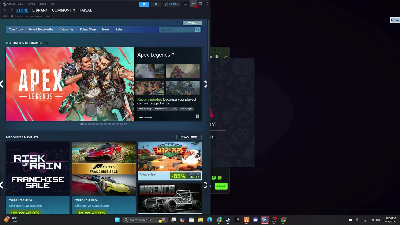The image size is (400, 225).
Task: Open the Games menu
Action: click(x=42, y=4)
